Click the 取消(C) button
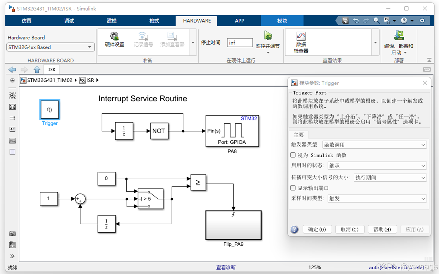Image resolution: width=439 pixels, height=274 pixels. click(x=349, y=229)
